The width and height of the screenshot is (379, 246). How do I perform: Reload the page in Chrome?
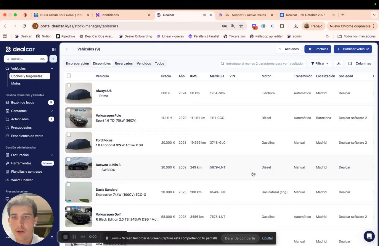click(24, 26)
